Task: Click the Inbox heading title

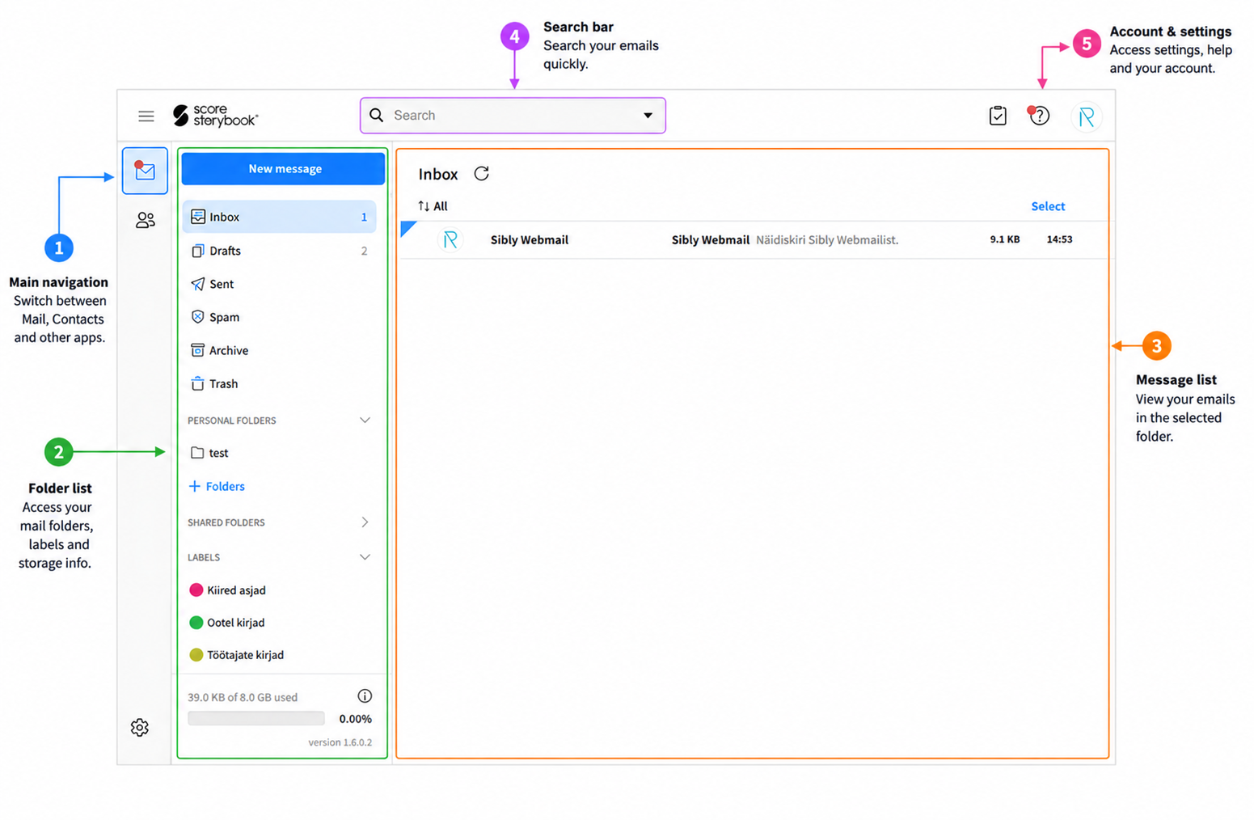Action: pos(438,174)
